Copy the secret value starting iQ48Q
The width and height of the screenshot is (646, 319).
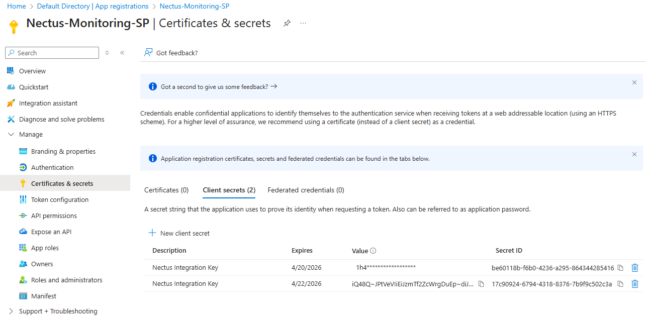tap(481, 284)
